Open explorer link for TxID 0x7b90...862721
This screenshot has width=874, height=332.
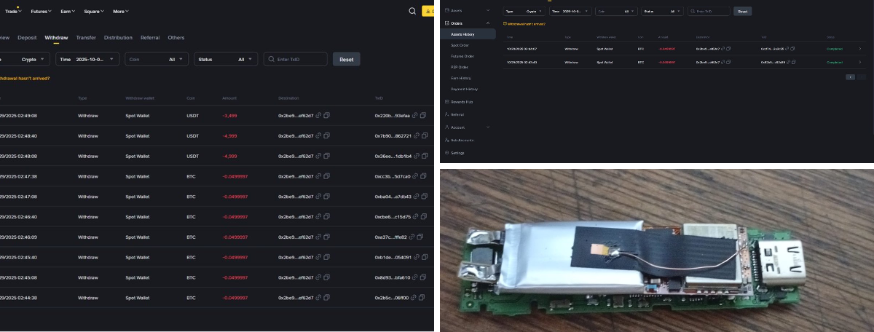click(416, 135)
